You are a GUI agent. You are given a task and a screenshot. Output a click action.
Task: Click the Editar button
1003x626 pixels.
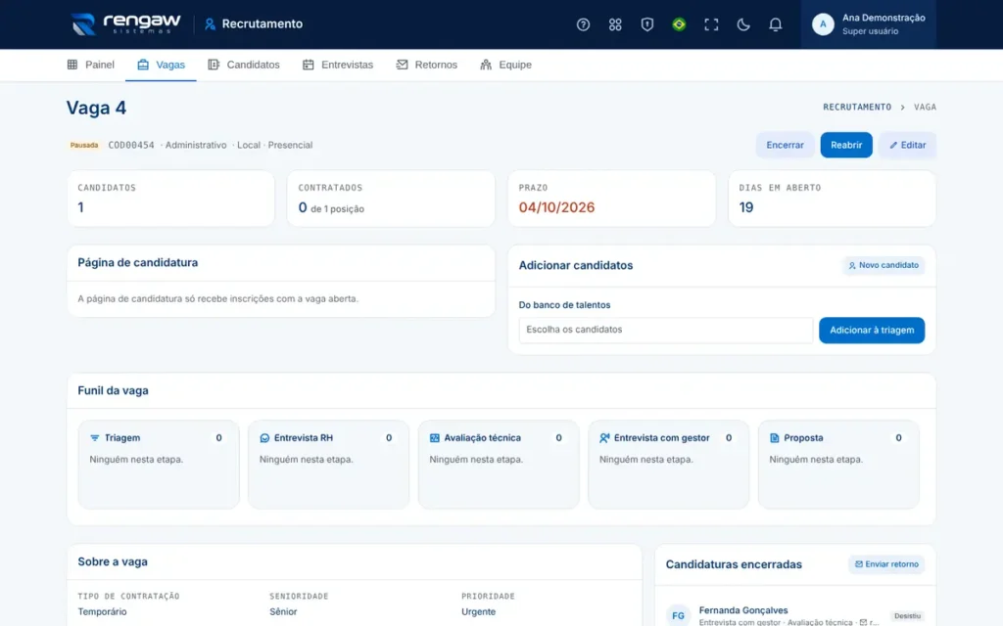(907, 145)
